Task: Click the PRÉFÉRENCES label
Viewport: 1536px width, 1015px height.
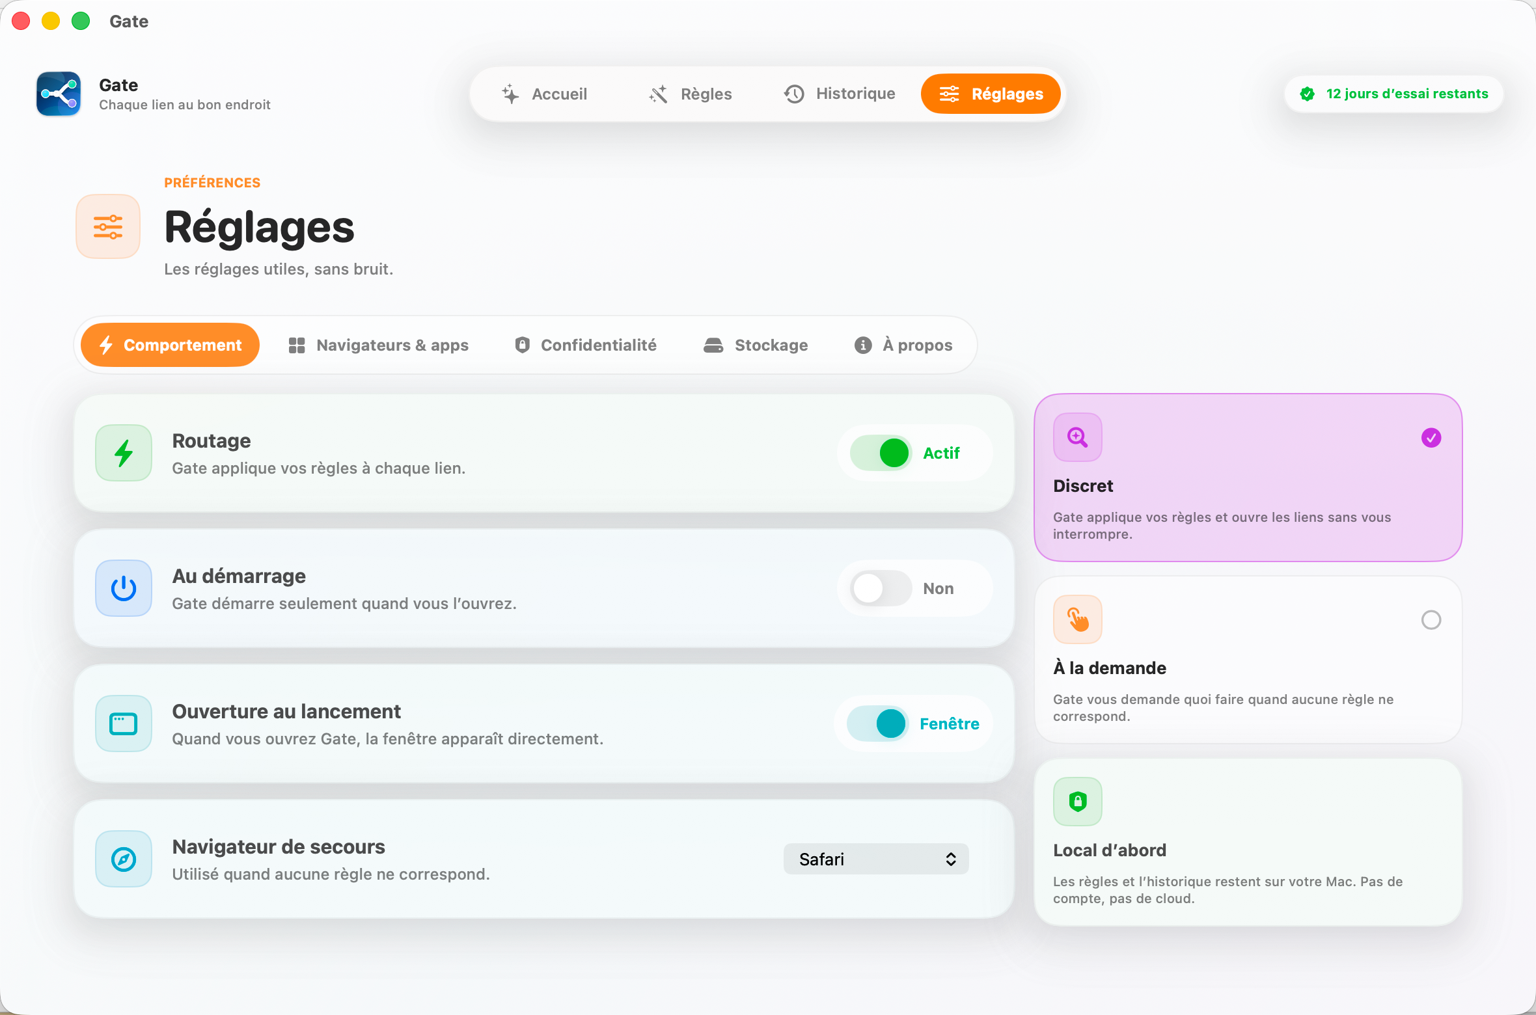Action: (x=212, y=183)
